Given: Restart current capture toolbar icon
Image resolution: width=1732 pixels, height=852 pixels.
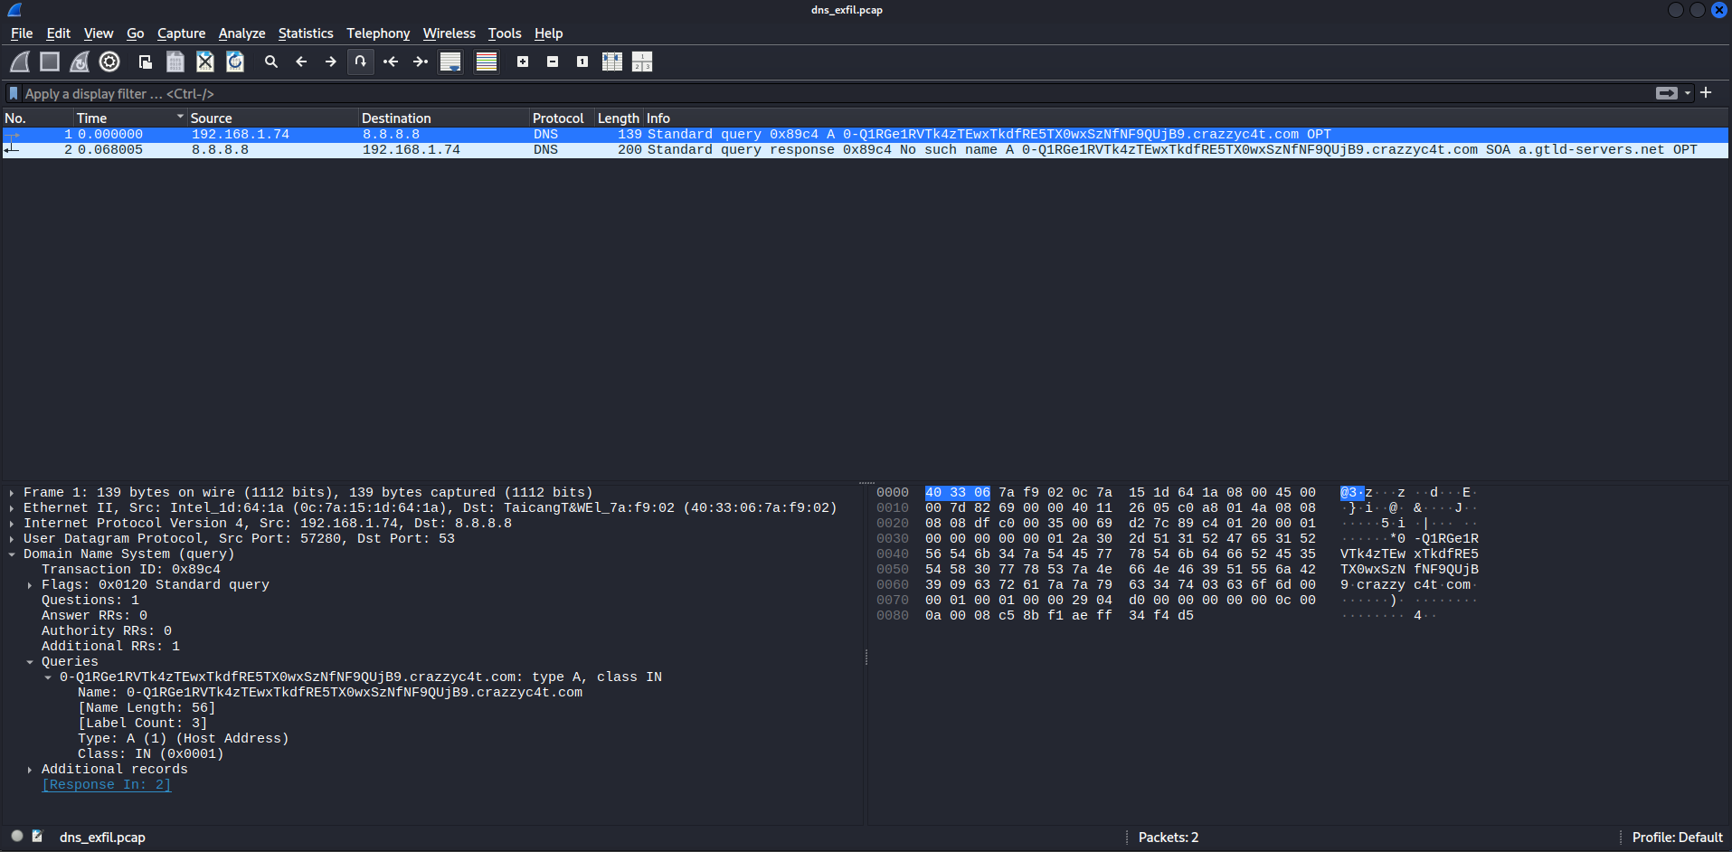Looking at the screenshot, I should [80, 62].
